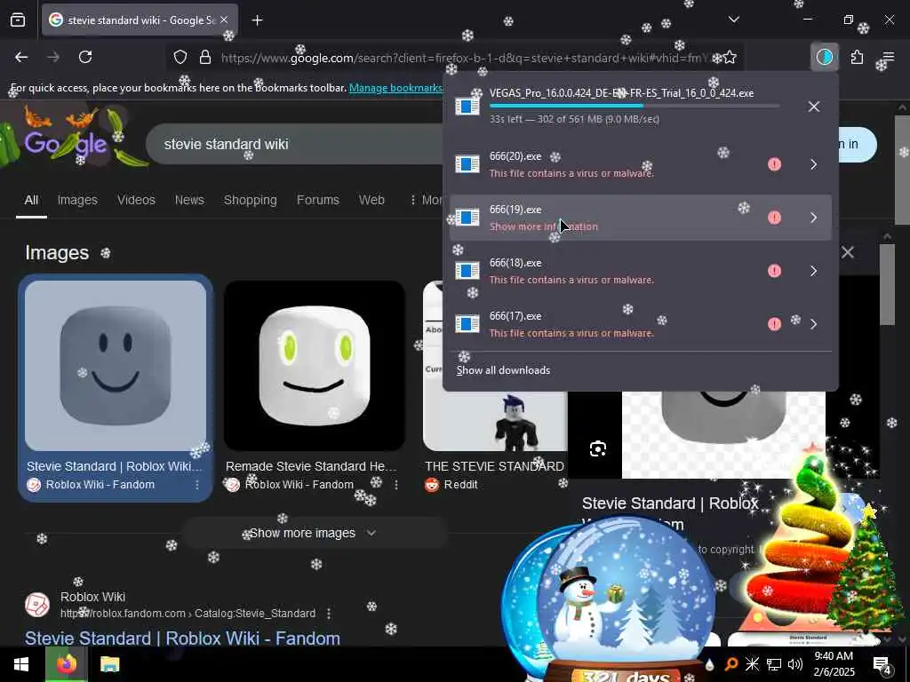910x682 pixels.
Task: Open the volume speaker tray icon
Action: click(795, 664)
